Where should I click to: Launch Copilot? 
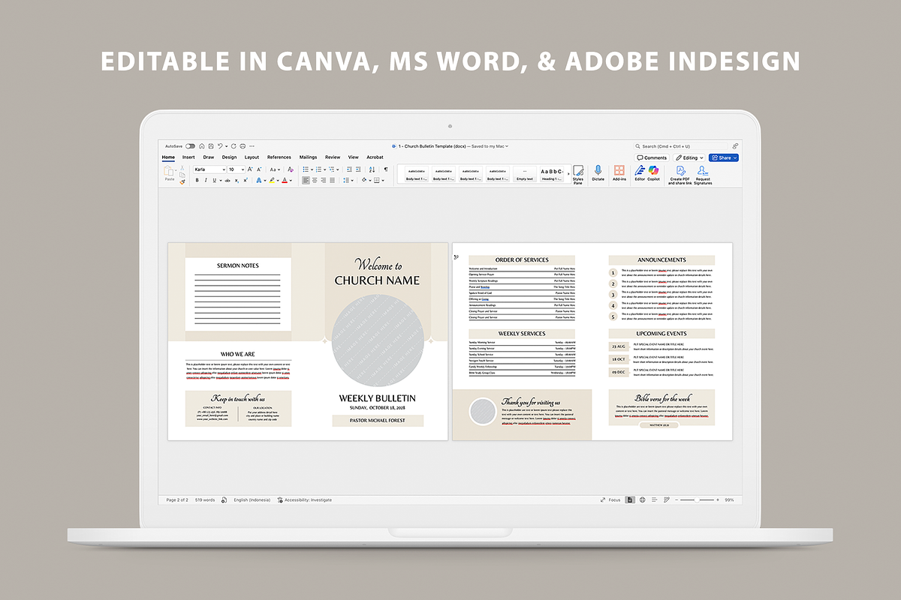pos(654,173)
